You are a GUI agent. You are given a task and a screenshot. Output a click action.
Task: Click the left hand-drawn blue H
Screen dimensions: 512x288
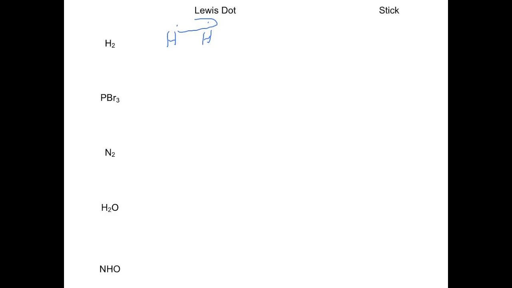click(x=171, y=39)
